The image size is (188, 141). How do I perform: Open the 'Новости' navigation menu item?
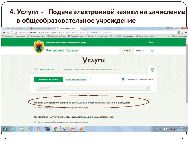[x=139, y=51]
